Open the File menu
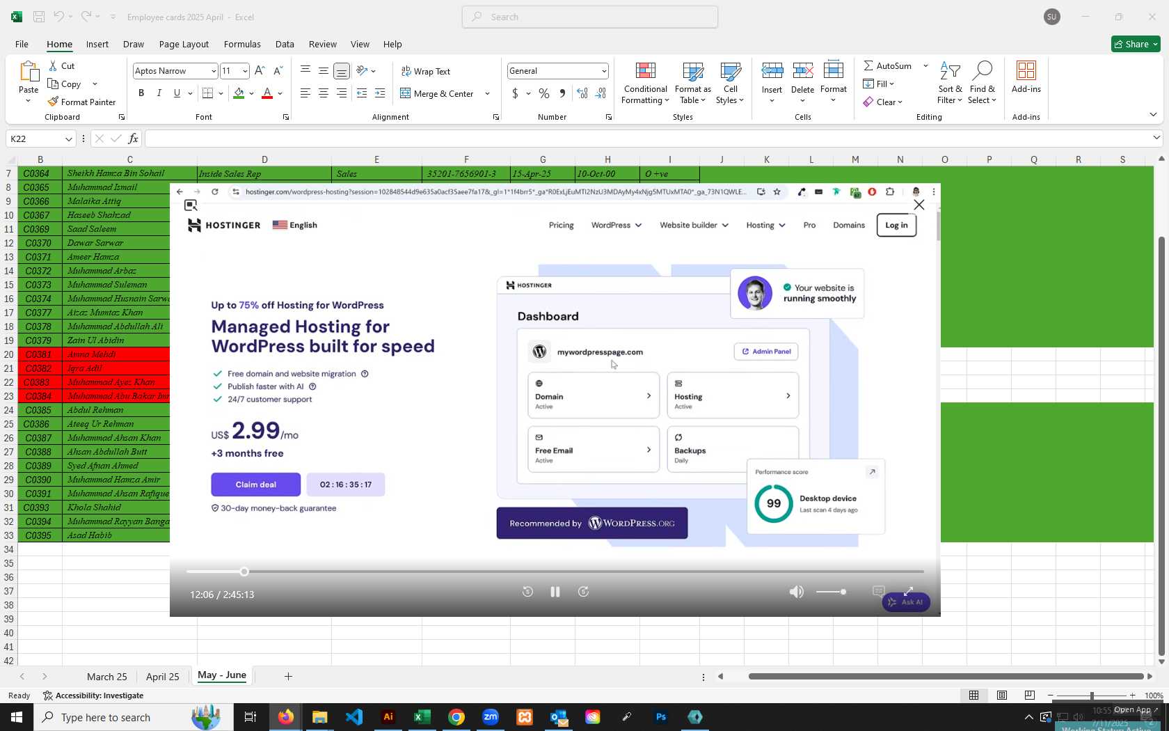The height and width of the screenshot is (731, 1169). 22,44
